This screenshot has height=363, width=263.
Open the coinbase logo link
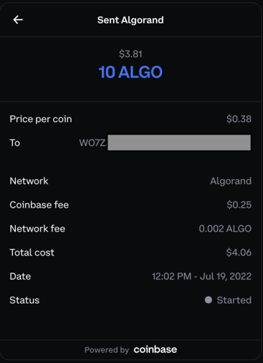(x=155, y=350)
